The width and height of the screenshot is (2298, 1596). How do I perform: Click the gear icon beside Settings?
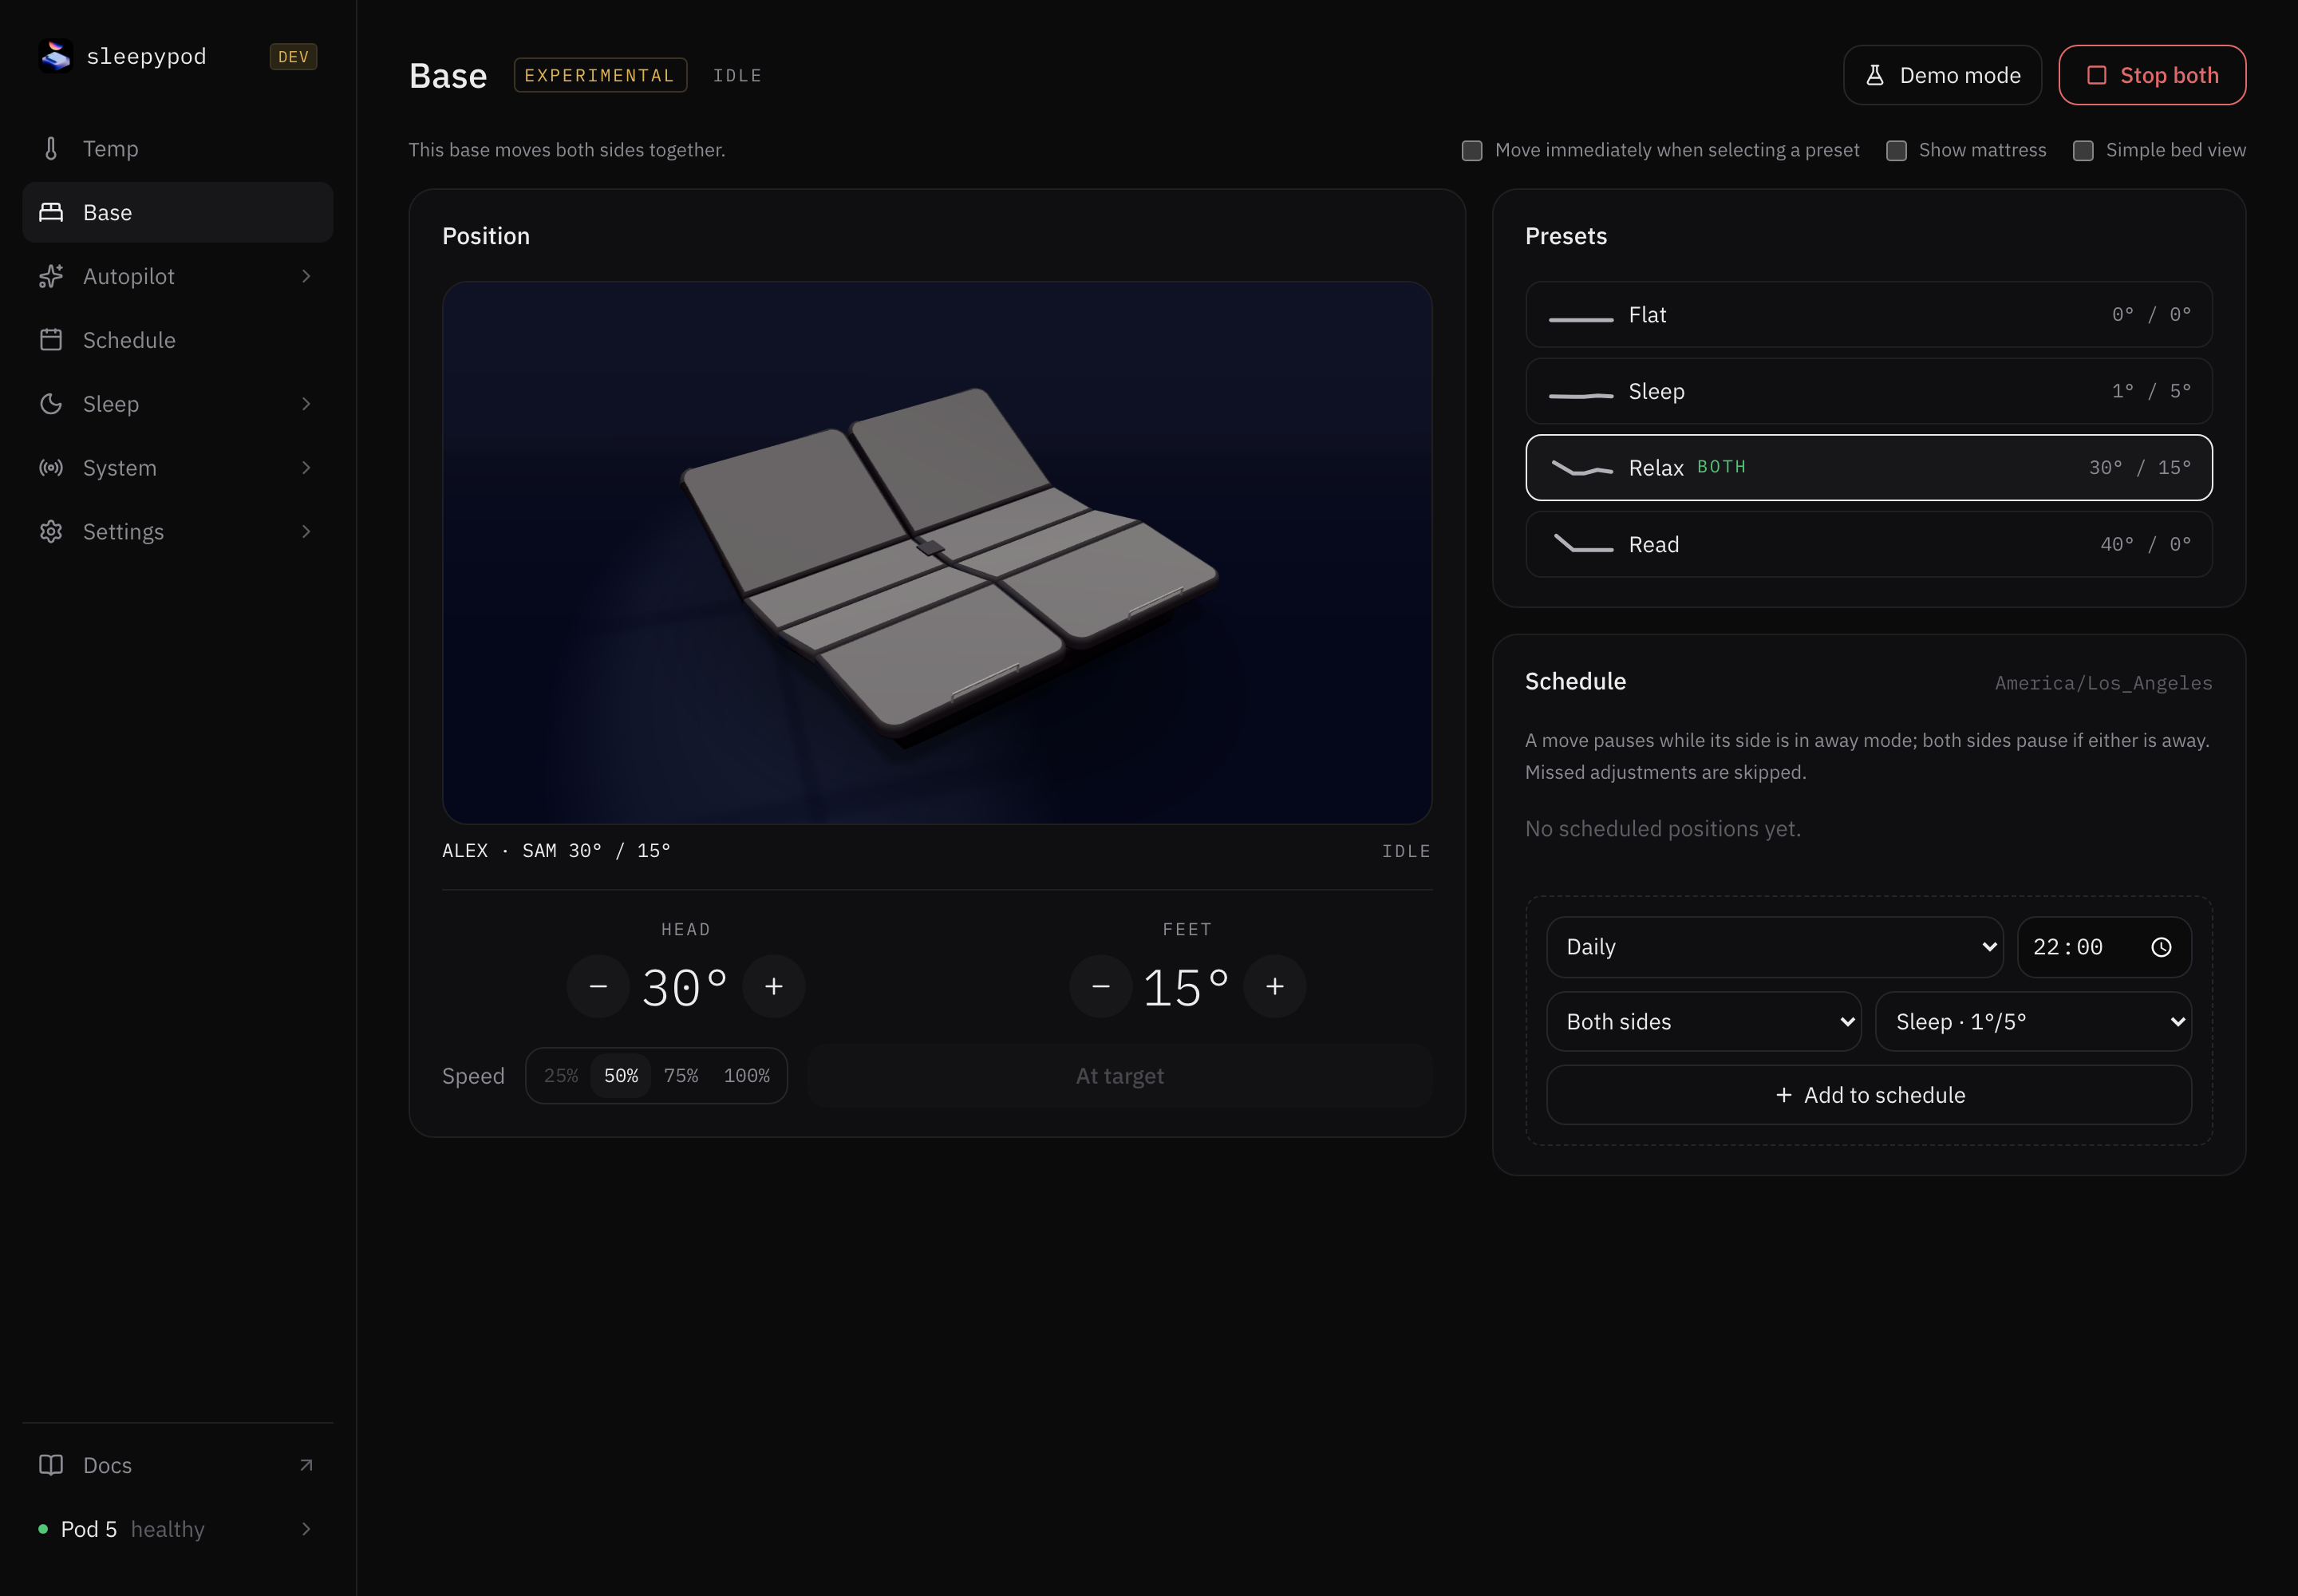51,532
